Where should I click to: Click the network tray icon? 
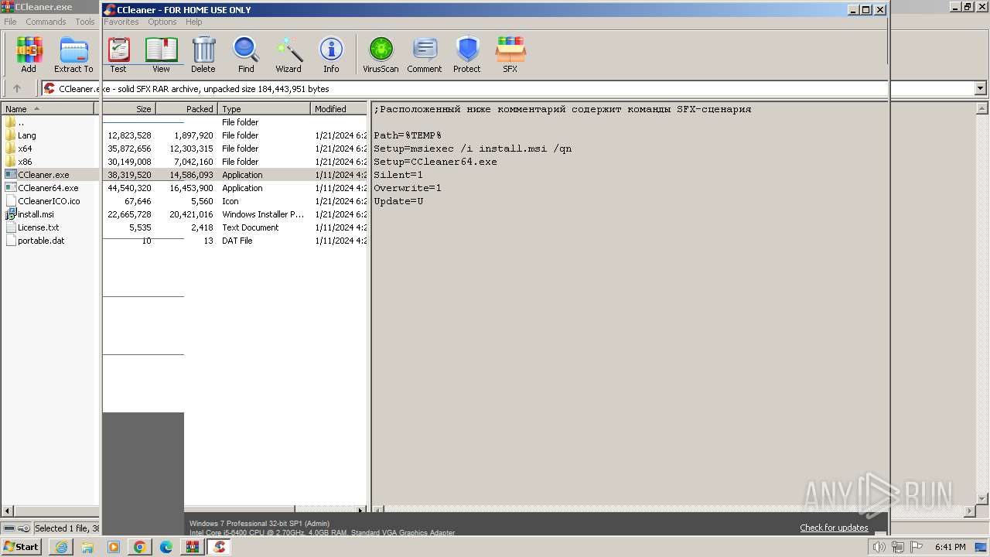pos(898,547)
